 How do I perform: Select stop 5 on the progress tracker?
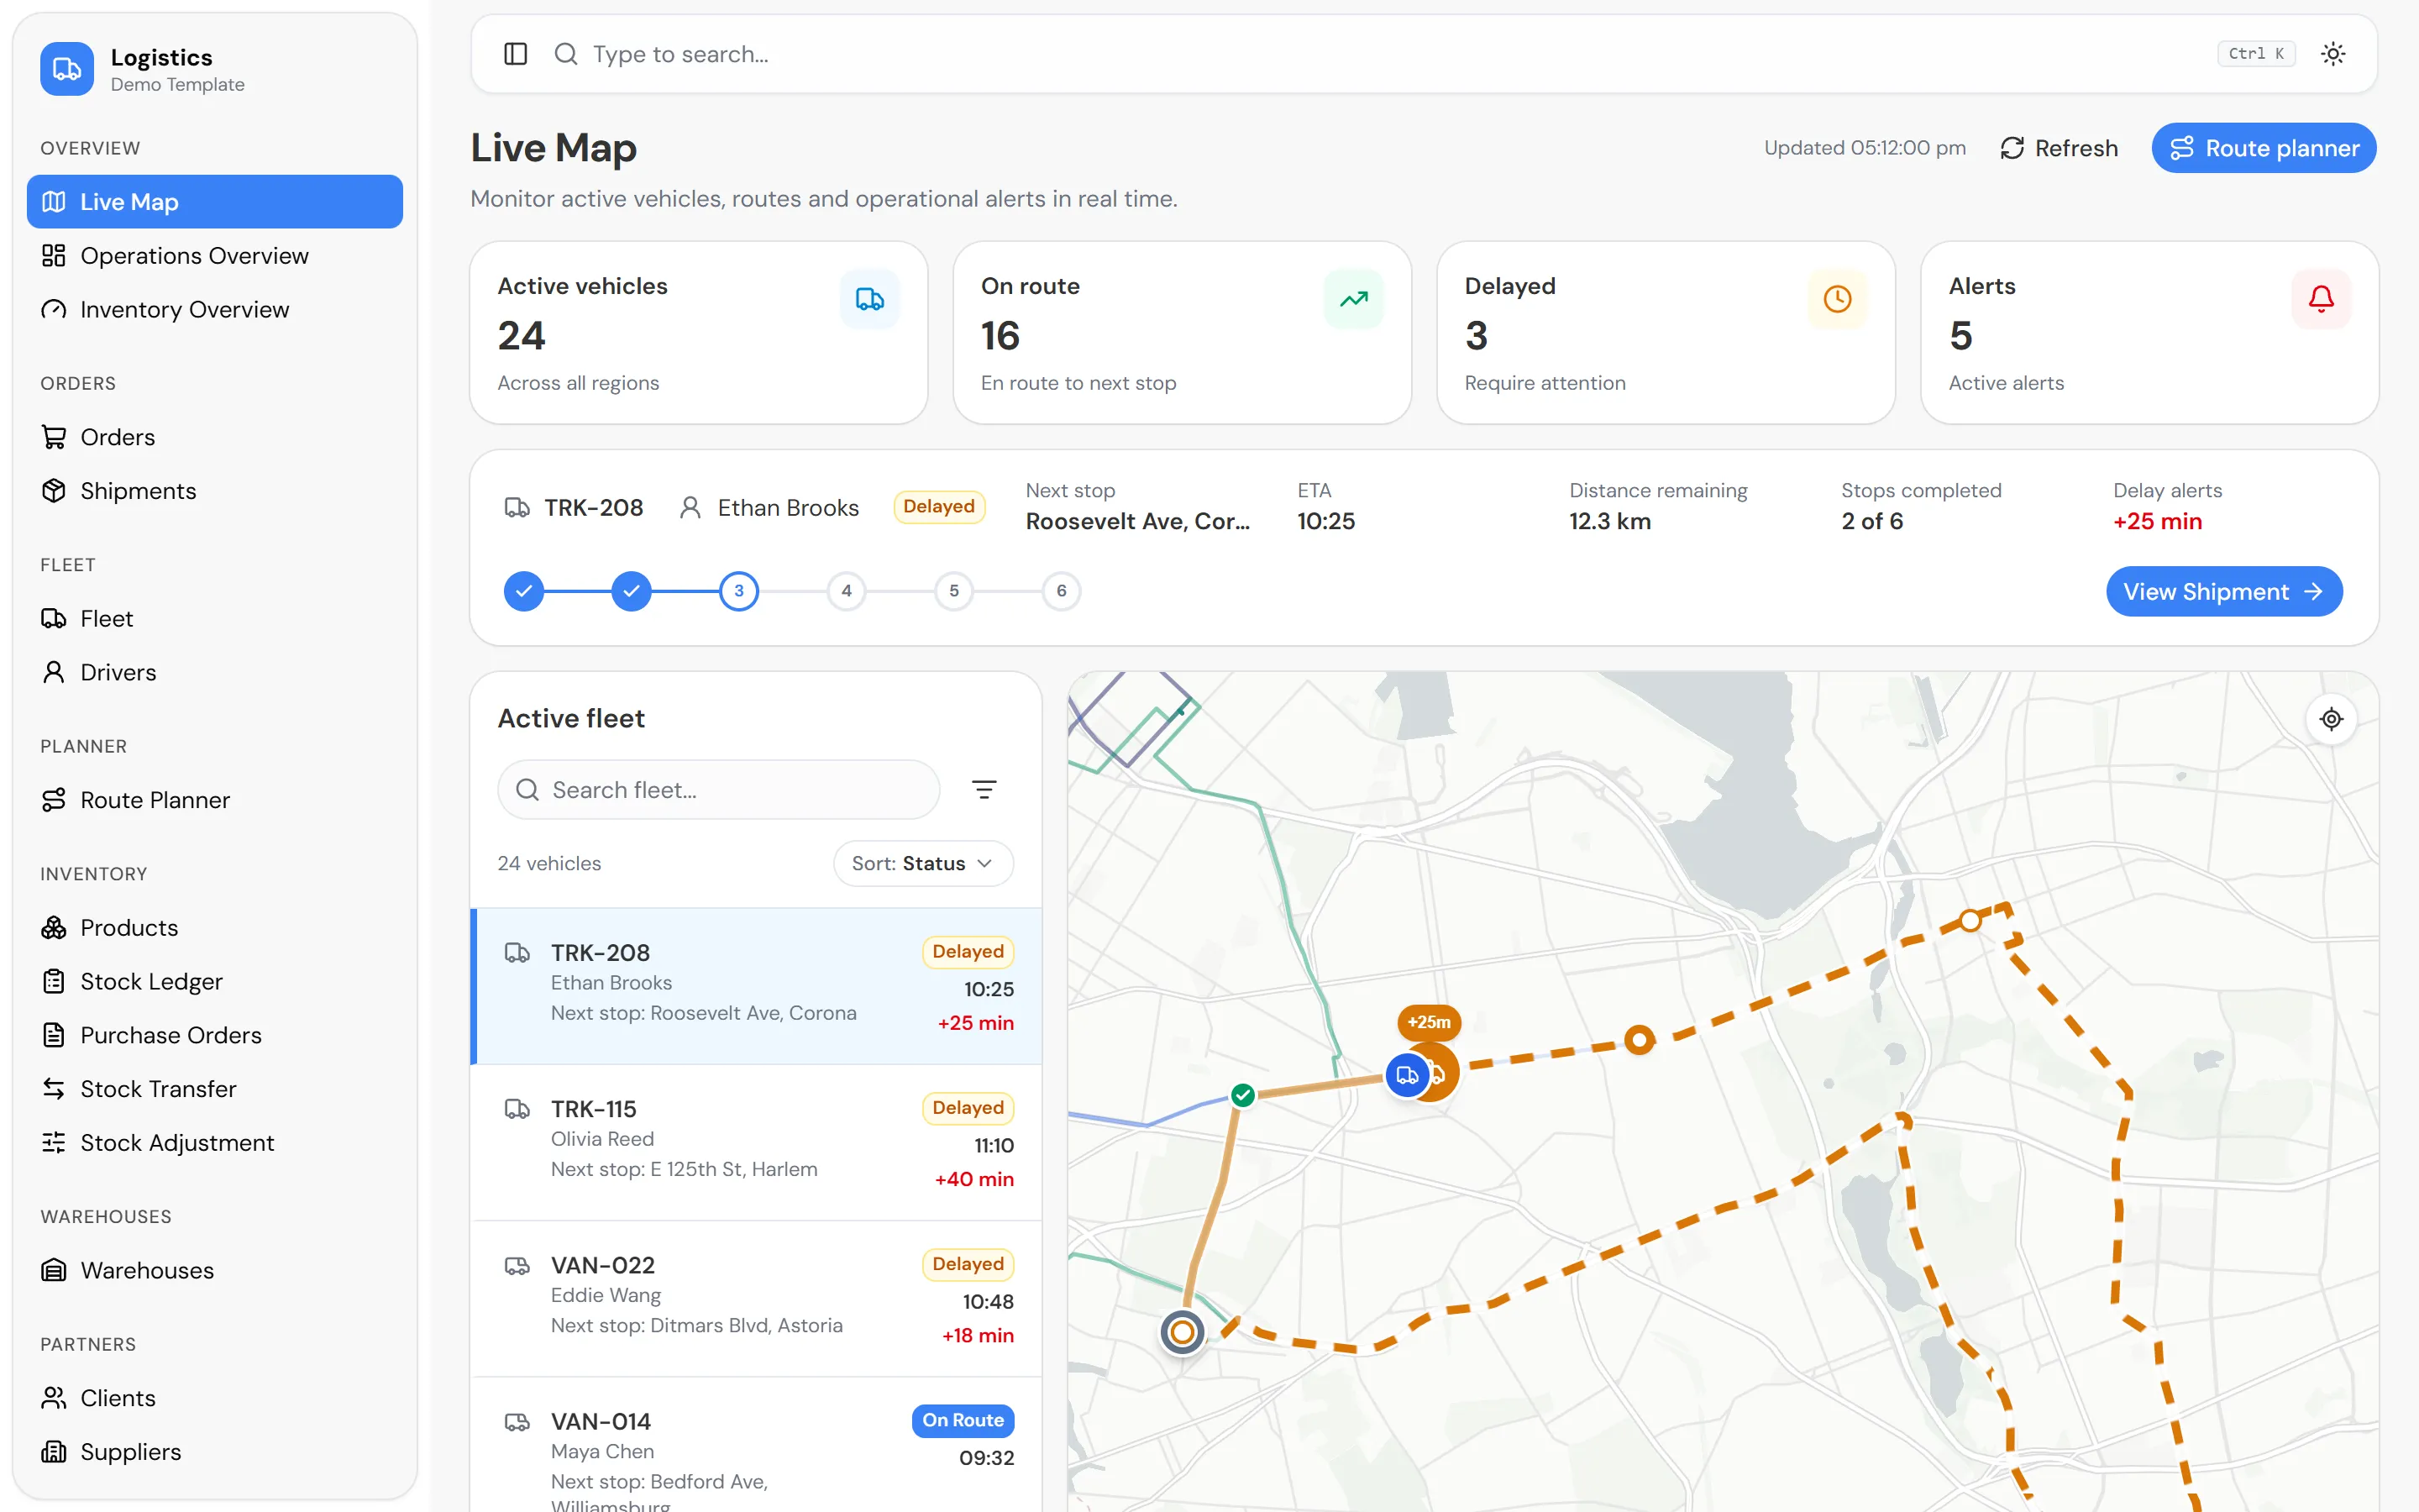pyautogui.click(x=953, y=591)
